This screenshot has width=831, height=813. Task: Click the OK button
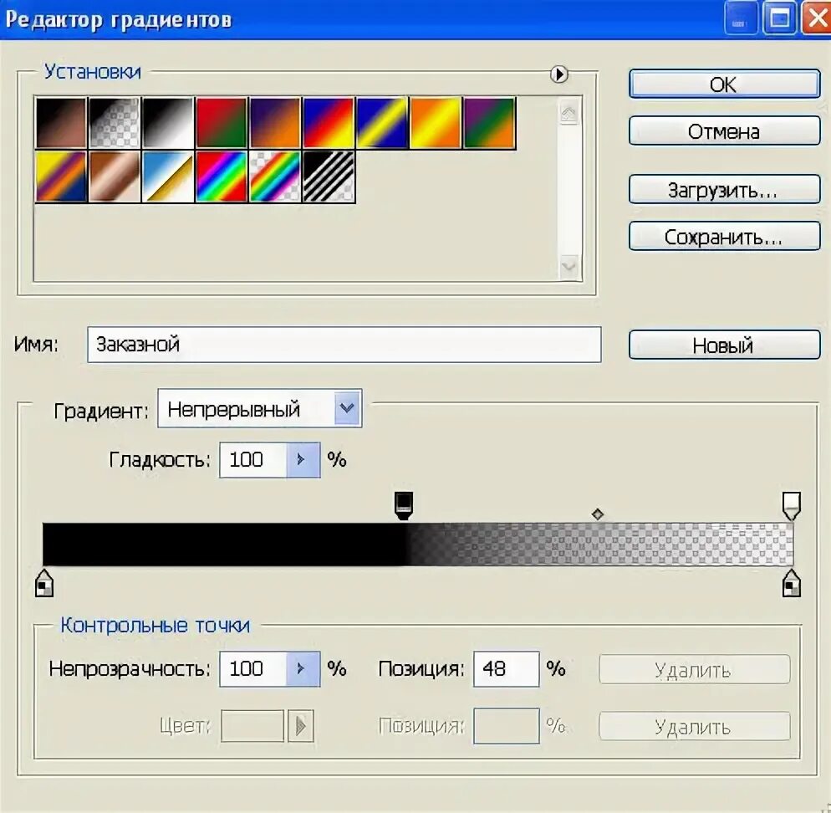pyautogui.click(x=724, y=84)
